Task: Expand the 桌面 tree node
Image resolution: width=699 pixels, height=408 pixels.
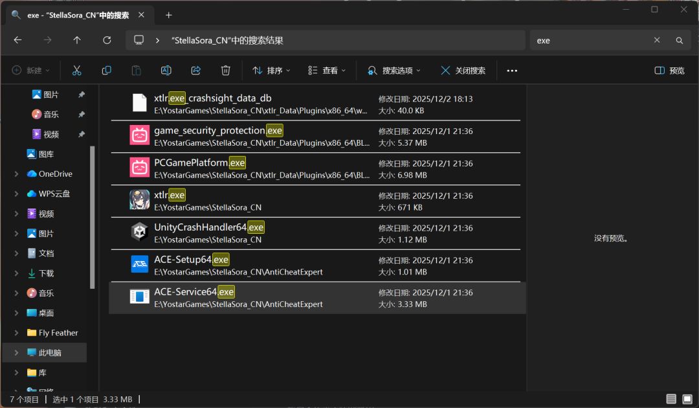Action: tap(16, 313)
